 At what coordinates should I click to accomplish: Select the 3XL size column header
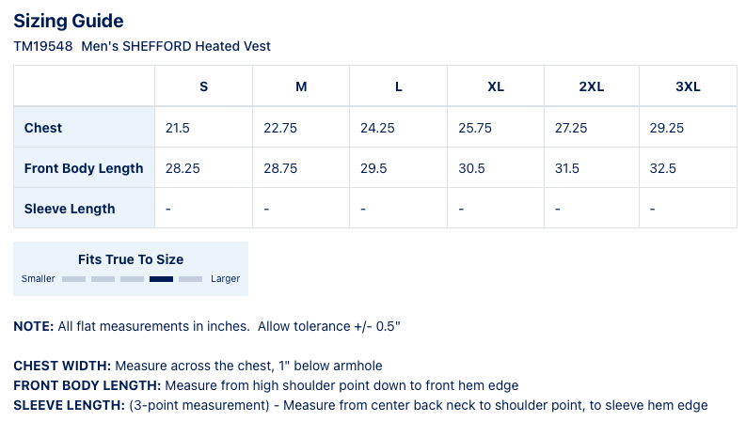point(688,86)
